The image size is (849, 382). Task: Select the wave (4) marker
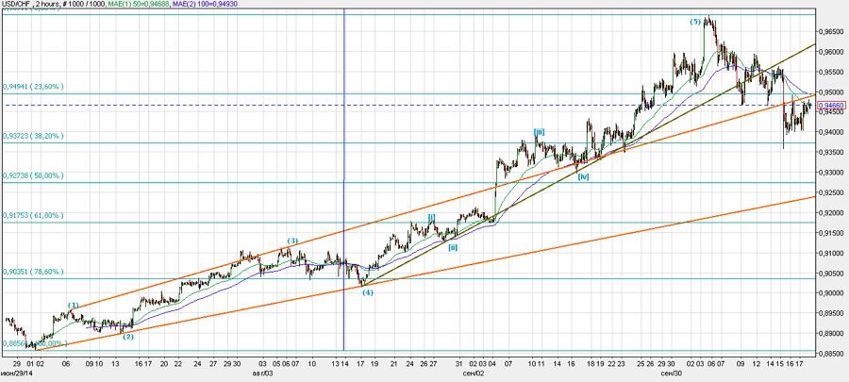[x=368, y=292]
